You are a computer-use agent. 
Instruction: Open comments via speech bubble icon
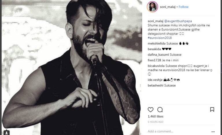[x=160, y=110]
